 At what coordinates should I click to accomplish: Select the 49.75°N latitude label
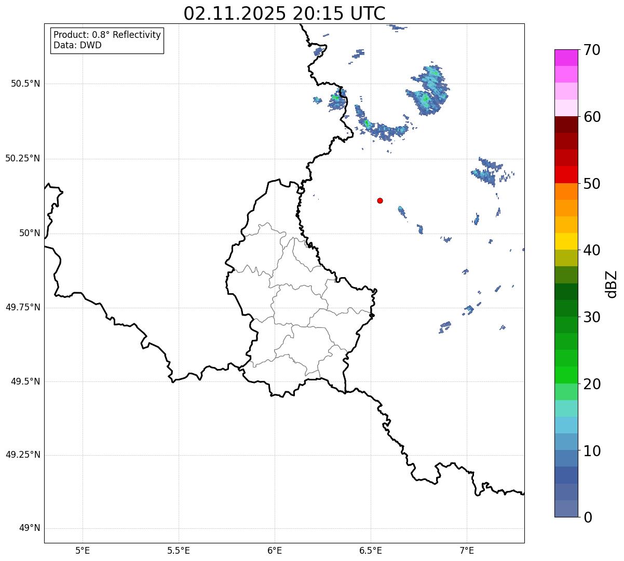[23, 307]
